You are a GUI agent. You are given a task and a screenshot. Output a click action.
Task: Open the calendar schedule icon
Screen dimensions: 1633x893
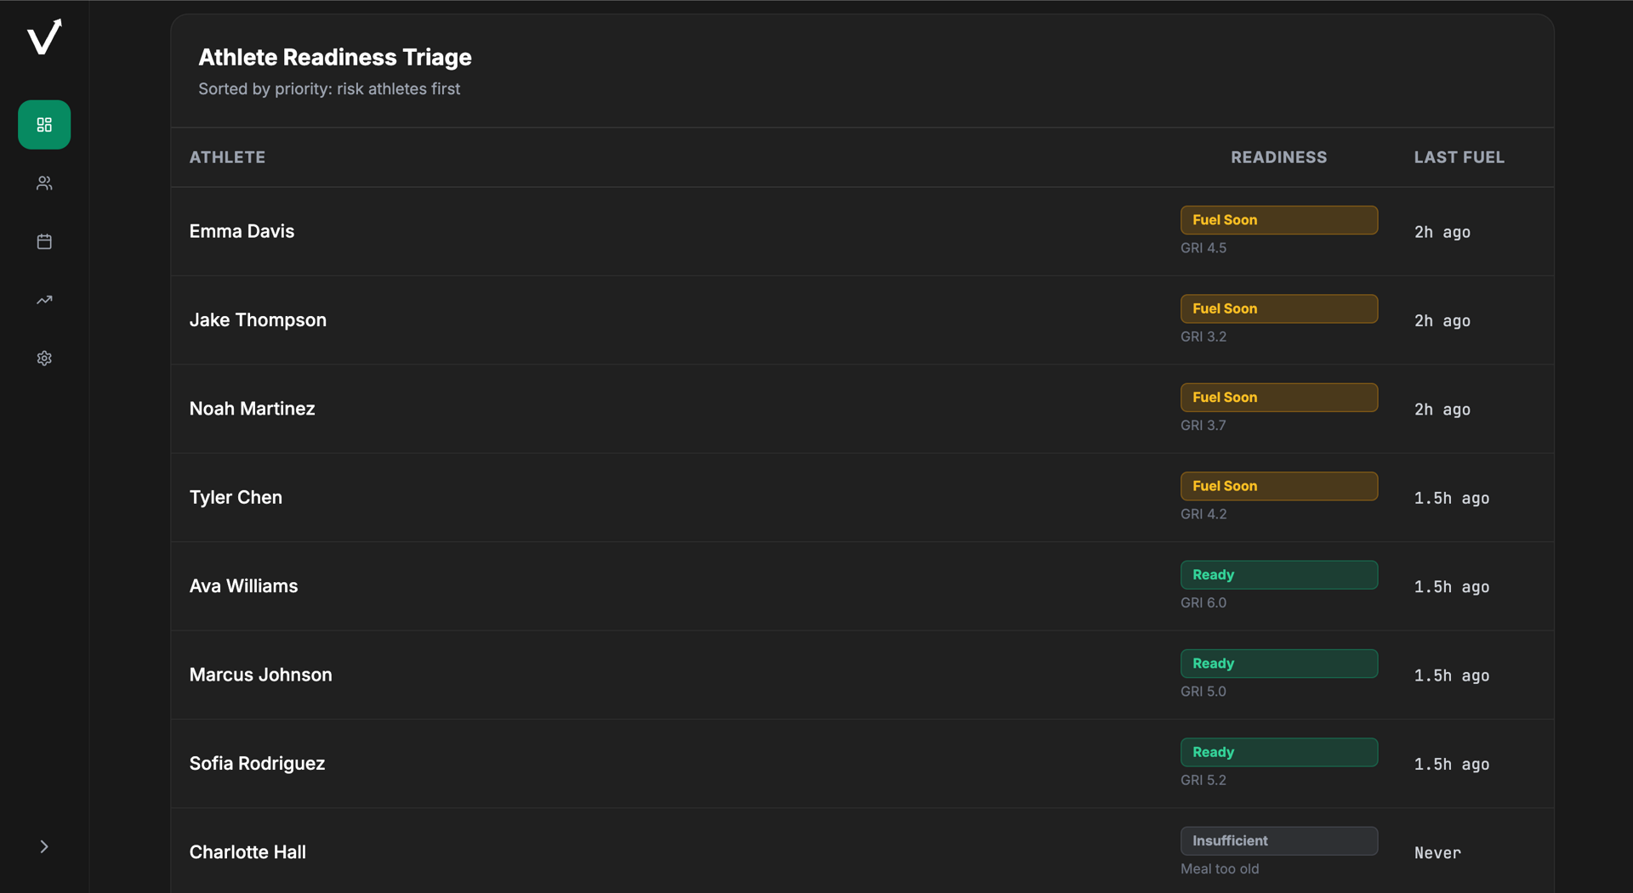pyautogui.click(x=44, y=242)
